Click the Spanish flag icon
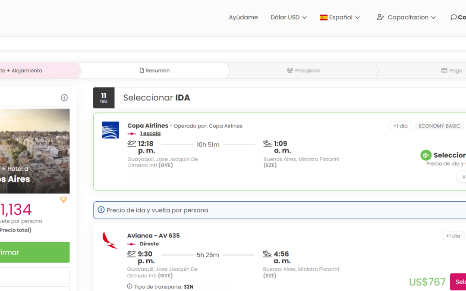This screenshot has width=466, height=291. [323, 18]
